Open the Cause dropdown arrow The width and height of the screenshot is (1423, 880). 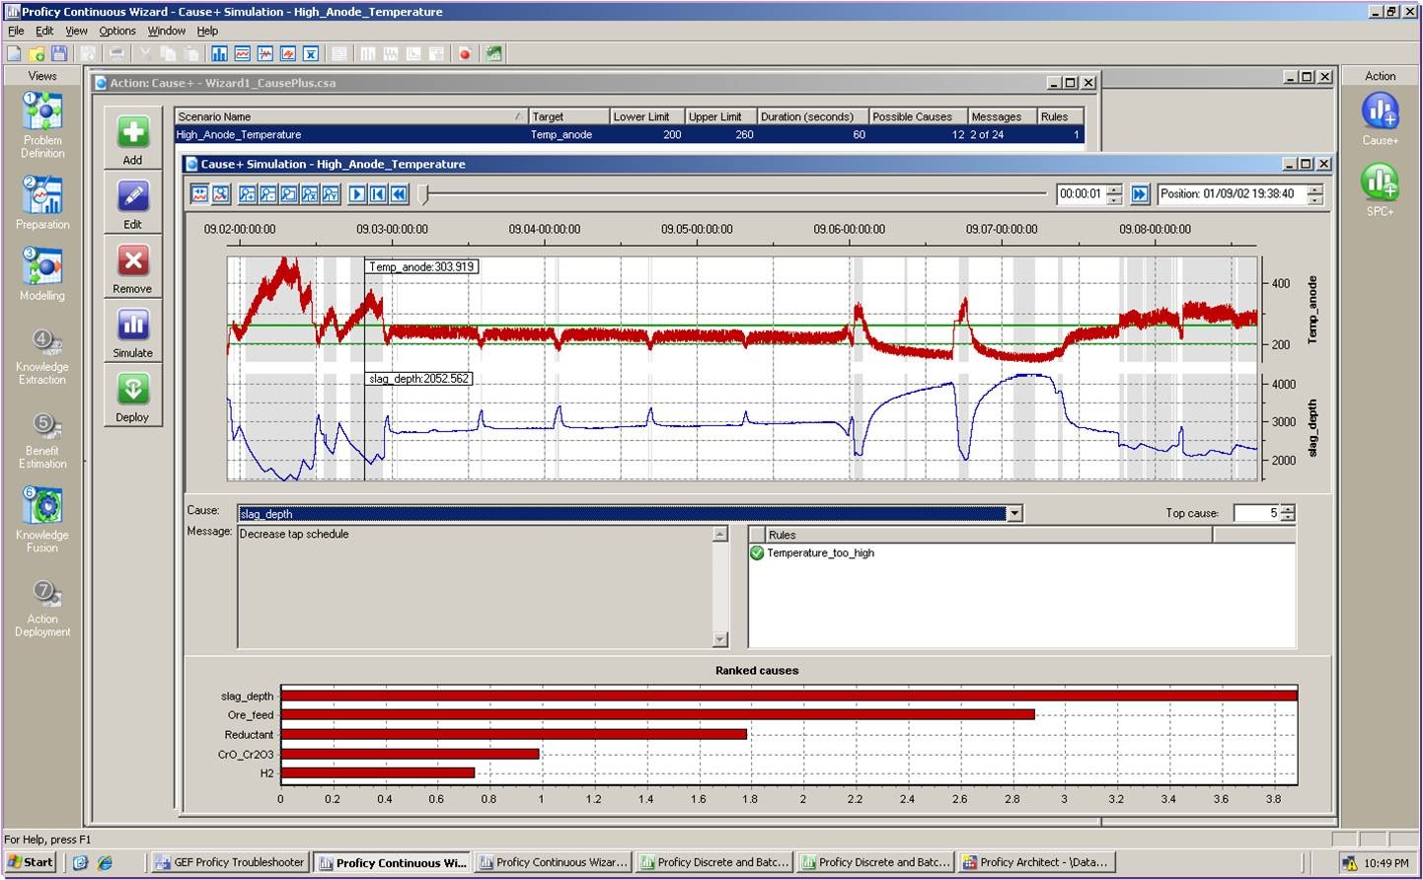(1014, 513)
